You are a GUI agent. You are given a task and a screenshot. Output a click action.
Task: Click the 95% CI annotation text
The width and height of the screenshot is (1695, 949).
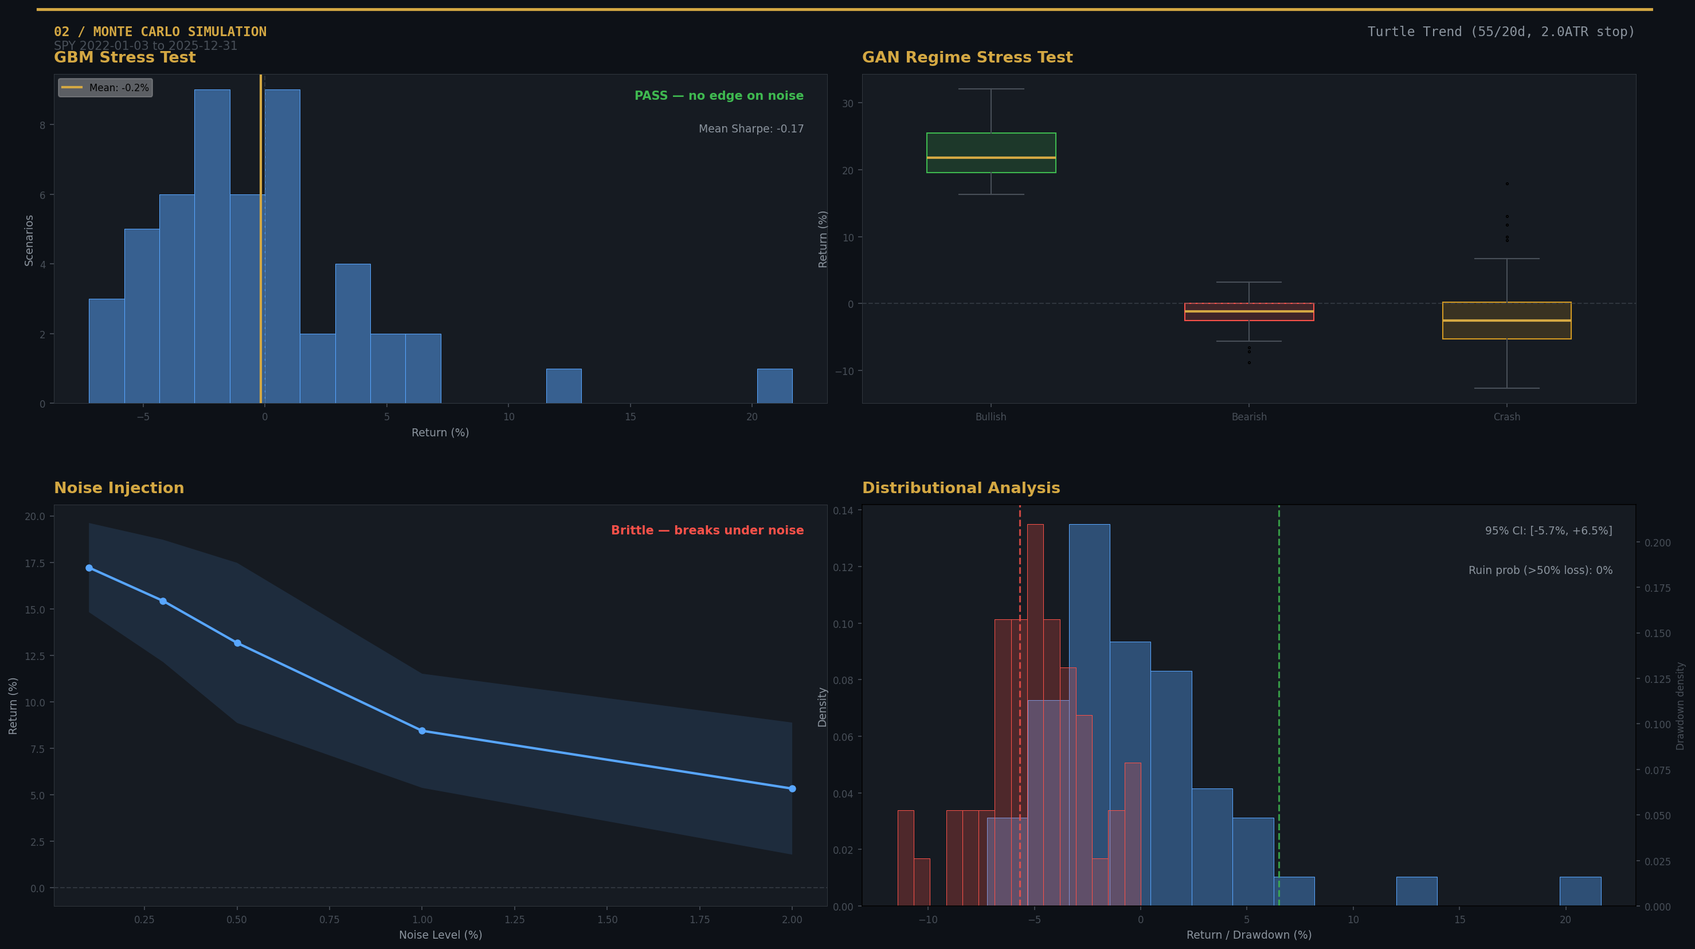click(1548, 530)
